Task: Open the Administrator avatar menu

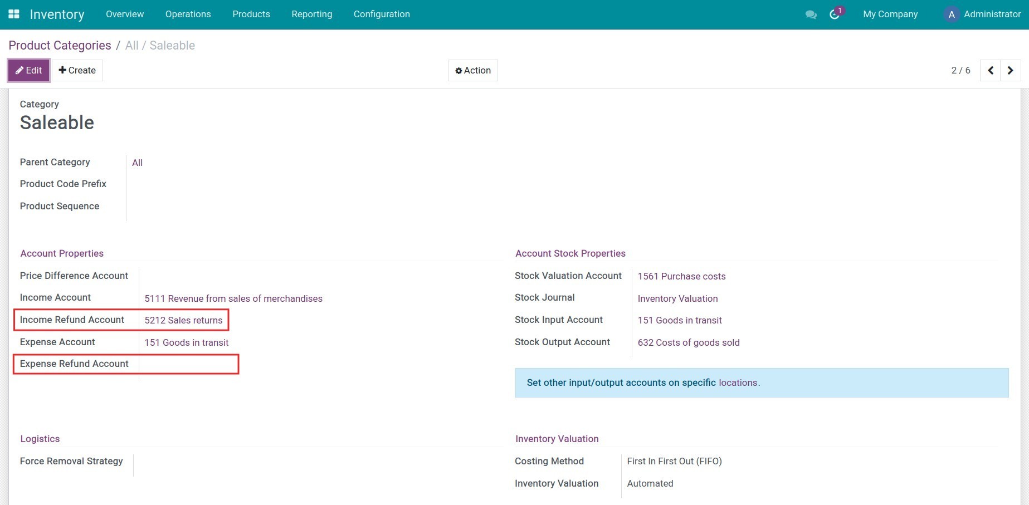Action: click(x=951, y=14)
